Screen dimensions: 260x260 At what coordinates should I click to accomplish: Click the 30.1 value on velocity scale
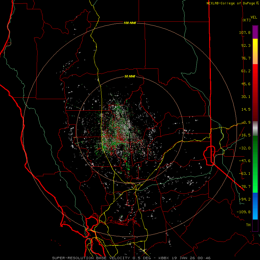pos(246,97)
